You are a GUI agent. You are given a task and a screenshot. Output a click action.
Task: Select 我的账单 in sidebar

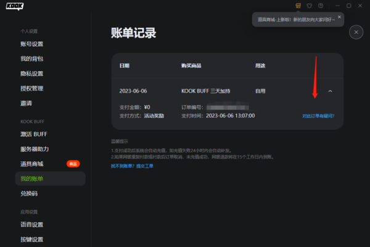pos(51,178)
